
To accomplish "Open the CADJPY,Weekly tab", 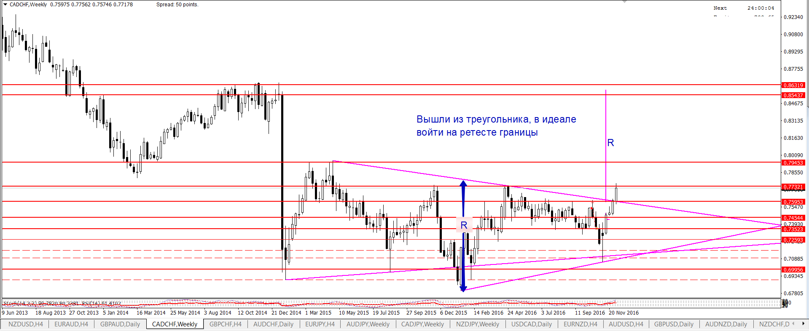I will 422,324.
